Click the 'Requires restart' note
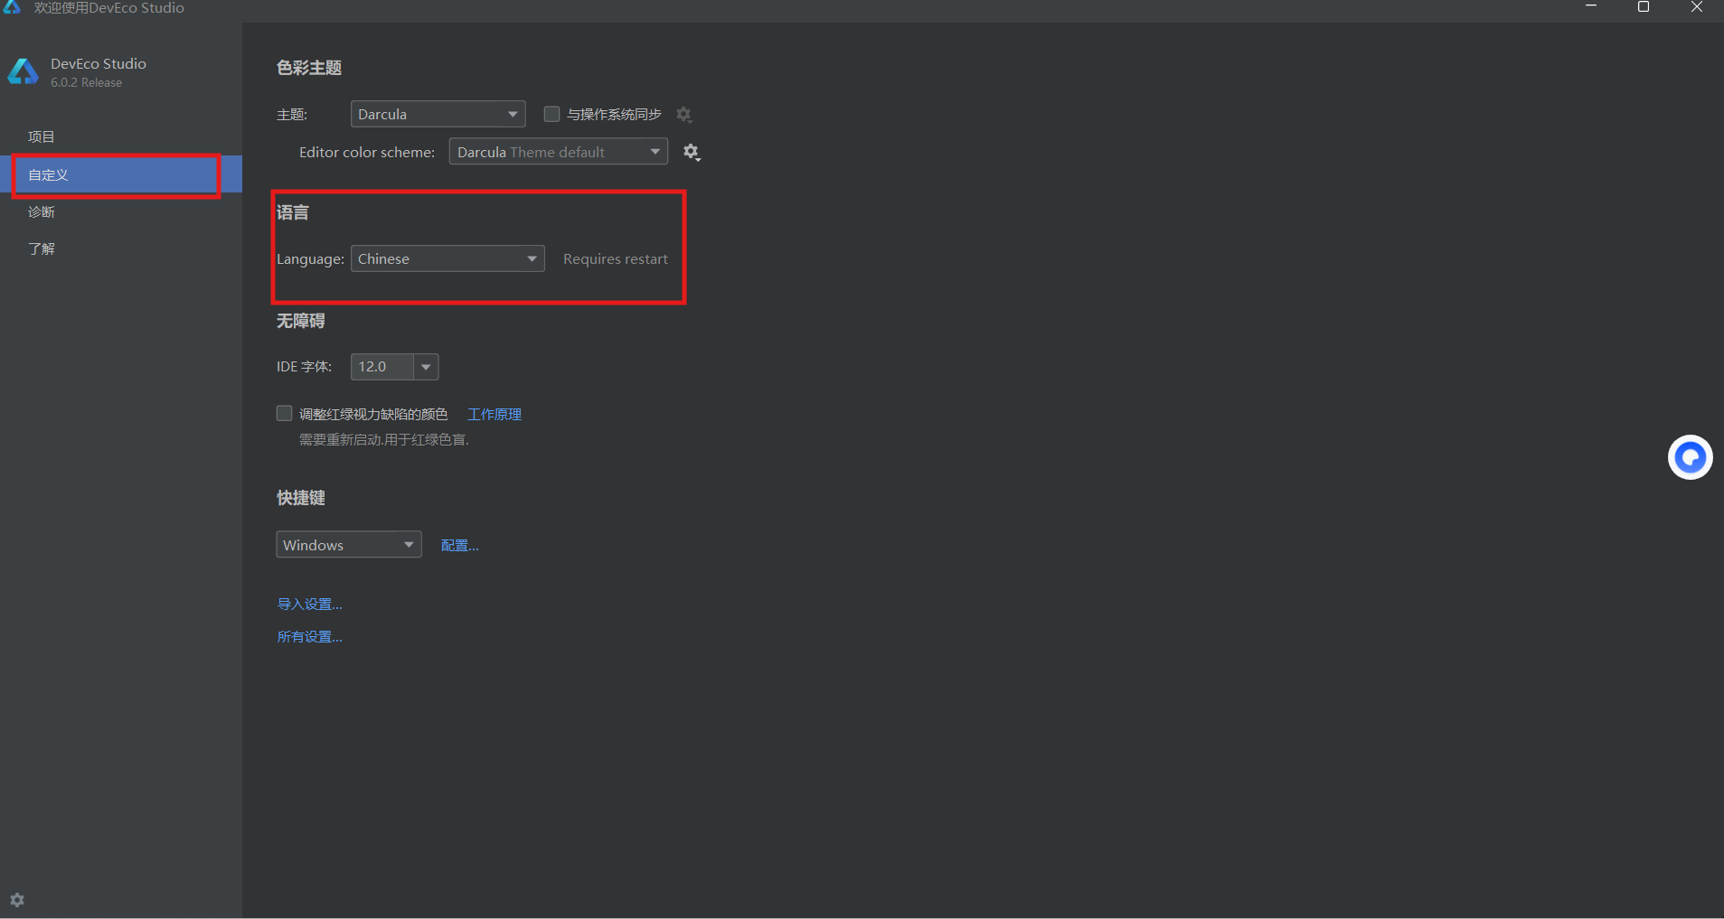 pos(616,258)
